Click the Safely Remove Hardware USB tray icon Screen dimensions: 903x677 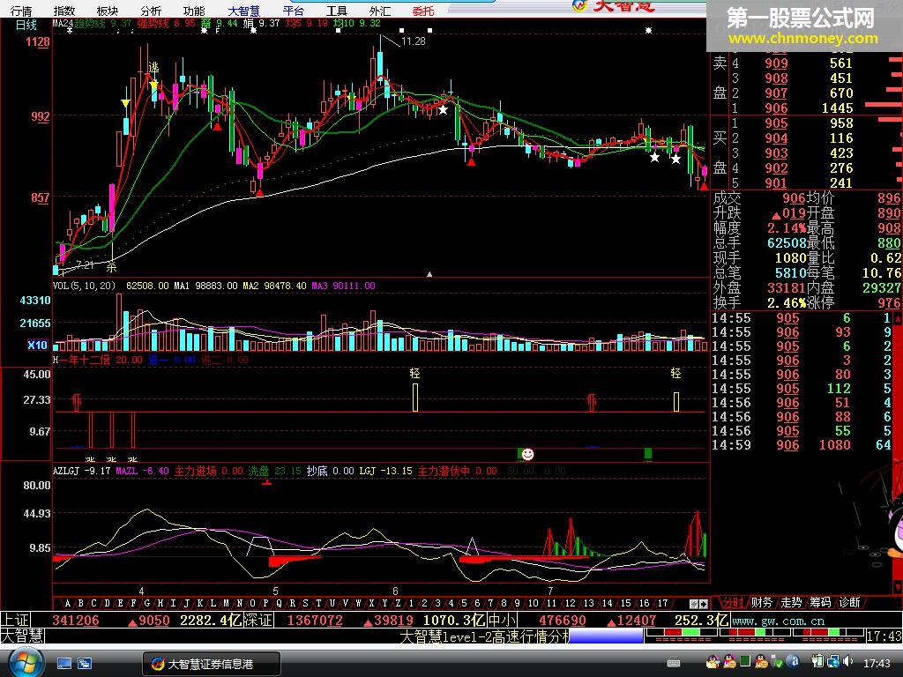coord(778,661)
